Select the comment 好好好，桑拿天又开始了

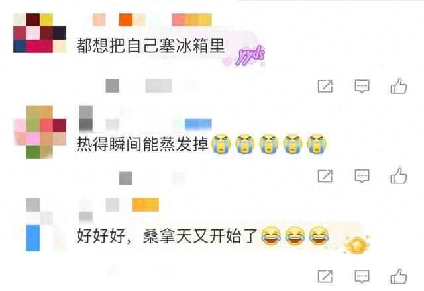click(167, 236)
